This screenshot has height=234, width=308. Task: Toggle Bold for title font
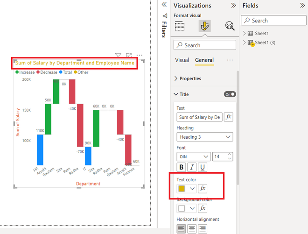tap(182, 167)
